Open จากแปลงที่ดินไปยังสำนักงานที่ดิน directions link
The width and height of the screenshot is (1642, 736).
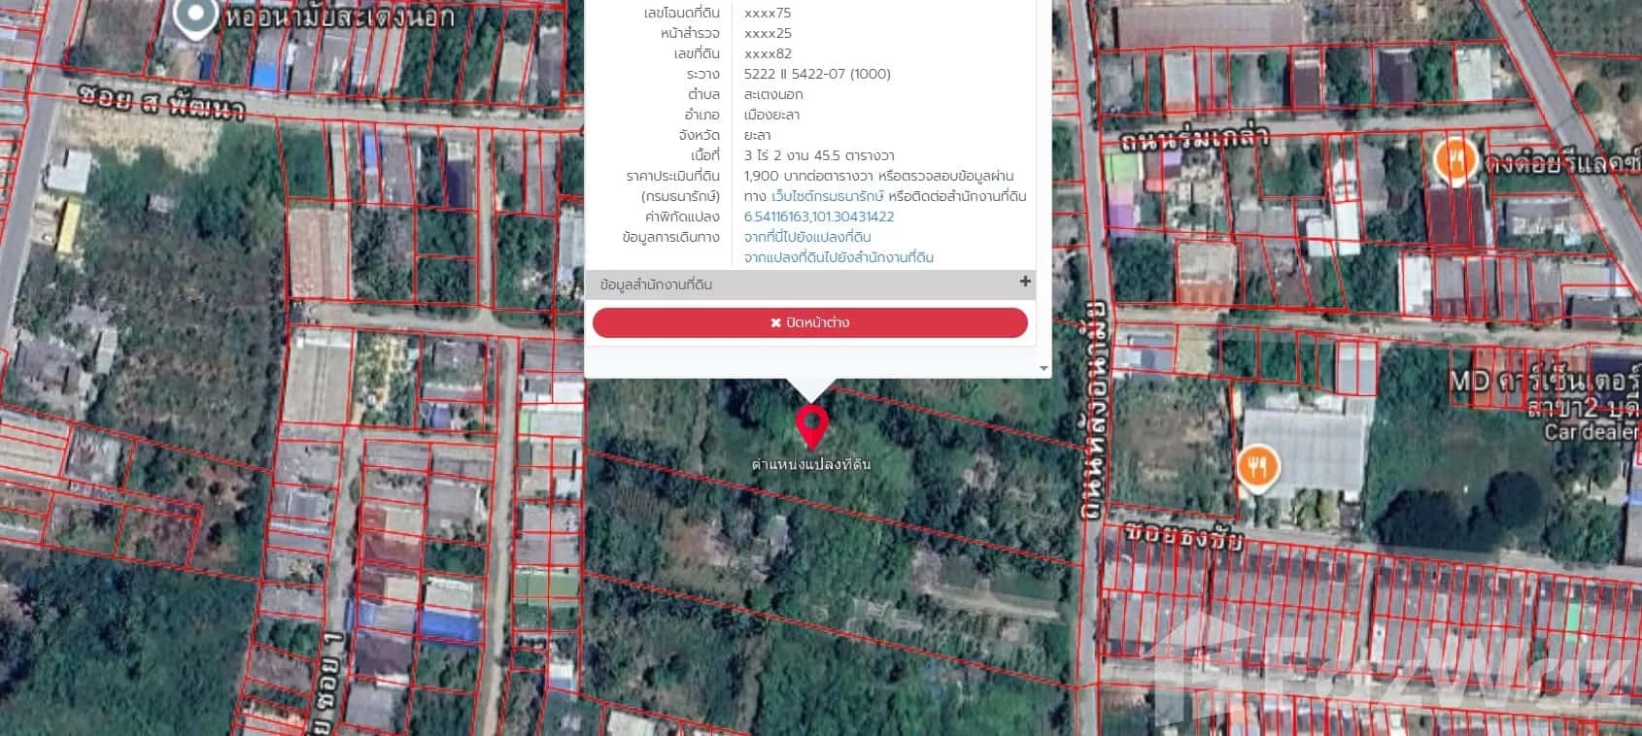tap(838, 257)
